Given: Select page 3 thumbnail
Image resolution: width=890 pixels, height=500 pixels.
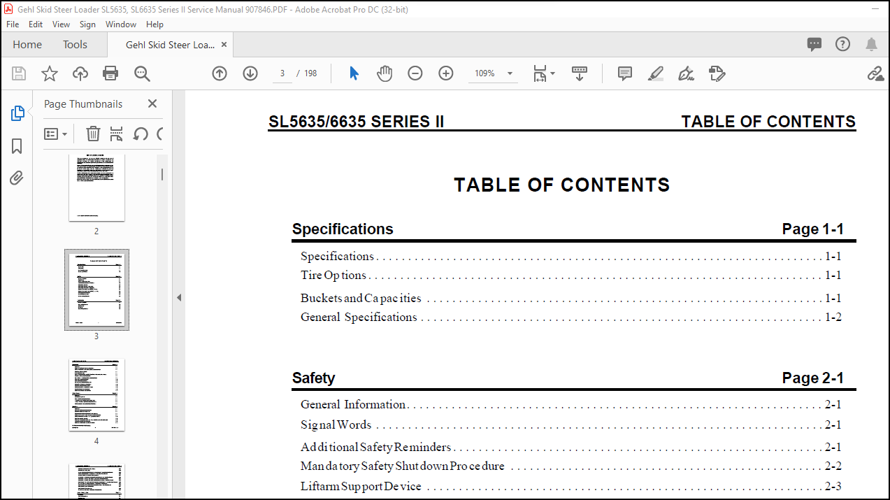Looking at the screenshot, I should [96, 290].
